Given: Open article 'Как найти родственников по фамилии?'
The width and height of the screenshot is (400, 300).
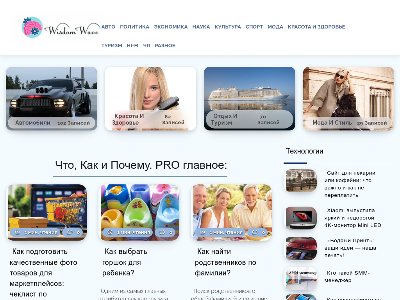Looking at the screenshot, I should point(225,262).
